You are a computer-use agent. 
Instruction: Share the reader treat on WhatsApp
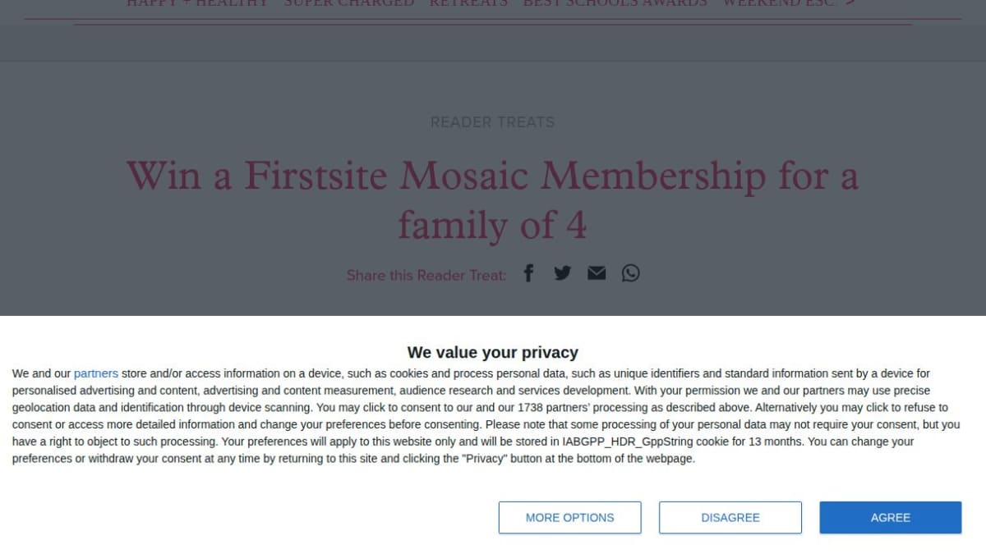[630, 273]
